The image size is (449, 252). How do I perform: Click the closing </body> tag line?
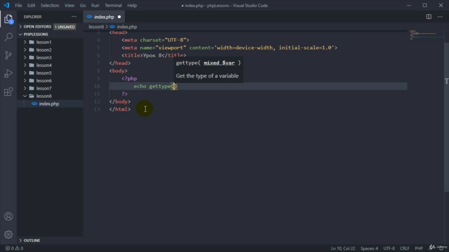pos(120,101)
